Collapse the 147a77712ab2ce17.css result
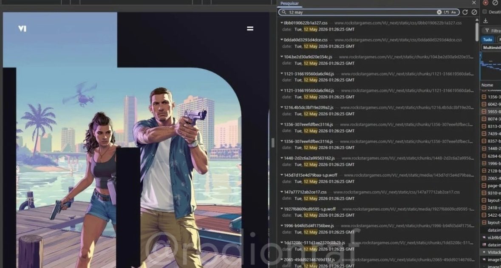This screenshot has width=501, height=268. (281, 192)
